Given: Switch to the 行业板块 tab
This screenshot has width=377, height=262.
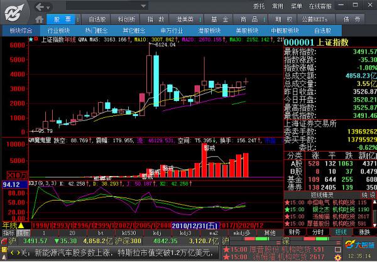Looking at the screenshot, I should pyautogui.click(x=59, y=30).
